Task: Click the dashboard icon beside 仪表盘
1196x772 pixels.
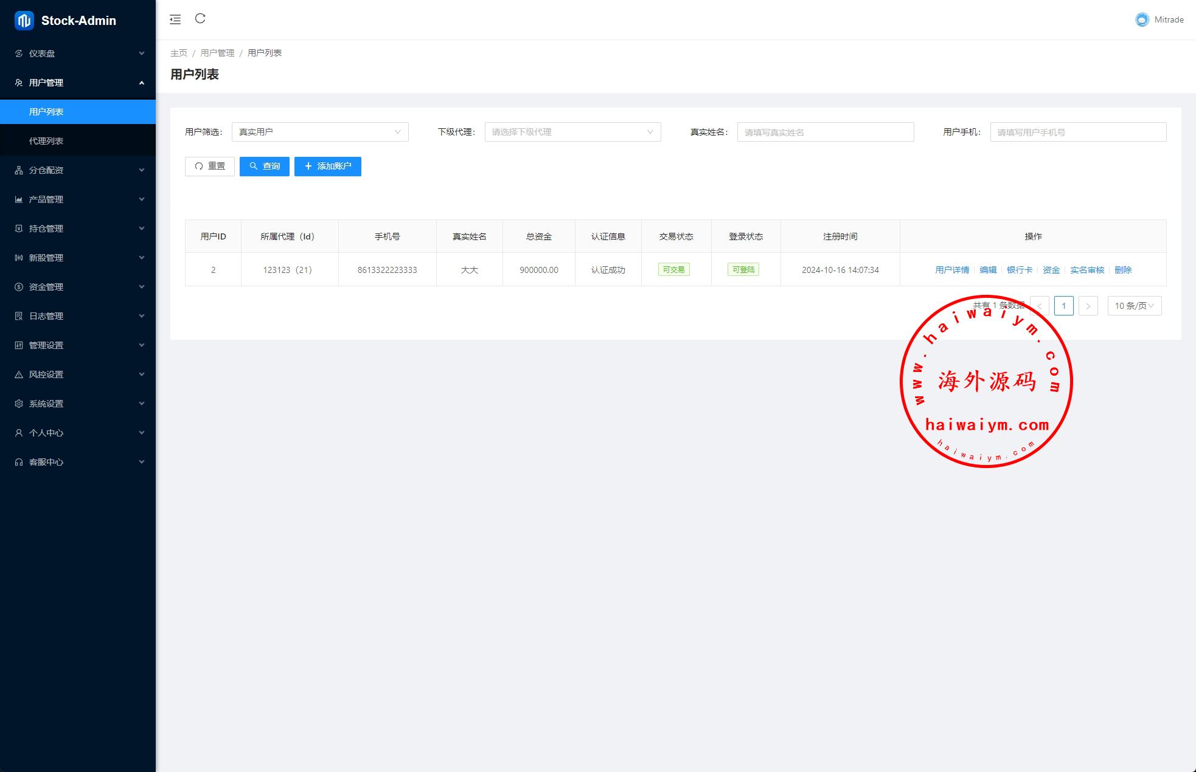Action: [19, 53]
